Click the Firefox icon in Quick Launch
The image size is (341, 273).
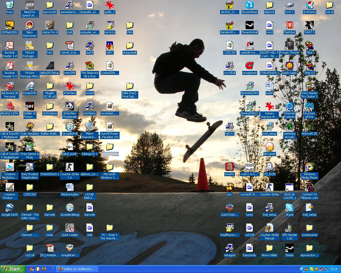(x=44, y=269)
